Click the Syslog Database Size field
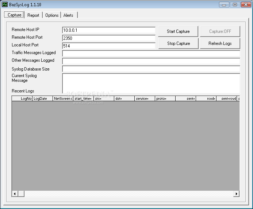Image resolution: width=253 pixels, height=209 pixels. pyautogui.click(x=151, y=69)
